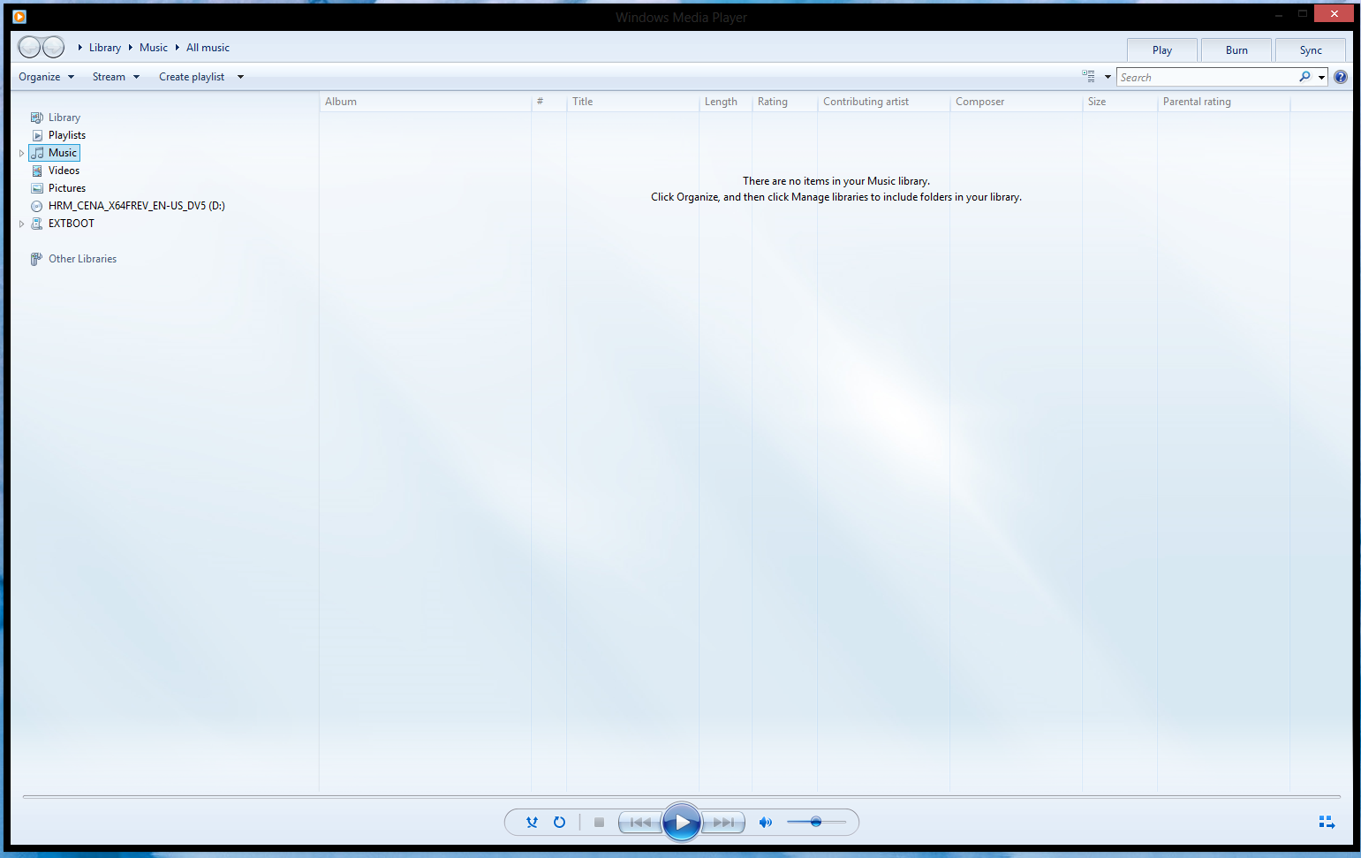
Task: Click All music in the breadcrumb
Action: (208, 48)
